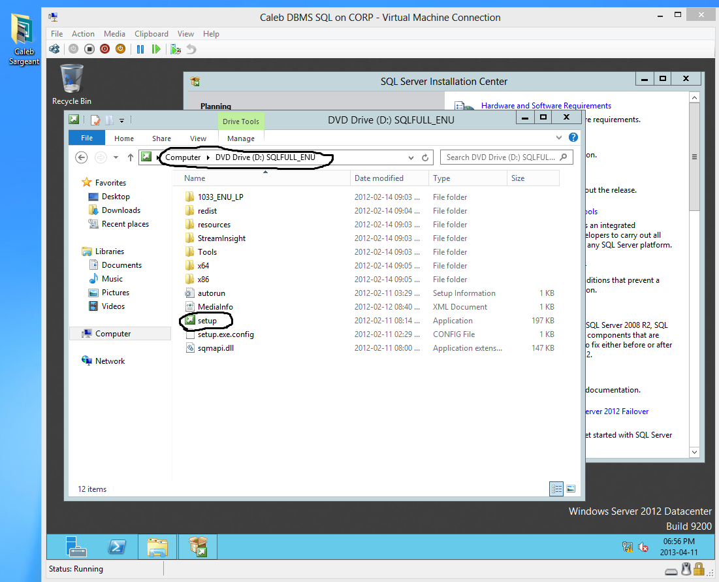Open Network in the navigation pane
Viewport: 719px width, 582px height.
click(110, 361)
